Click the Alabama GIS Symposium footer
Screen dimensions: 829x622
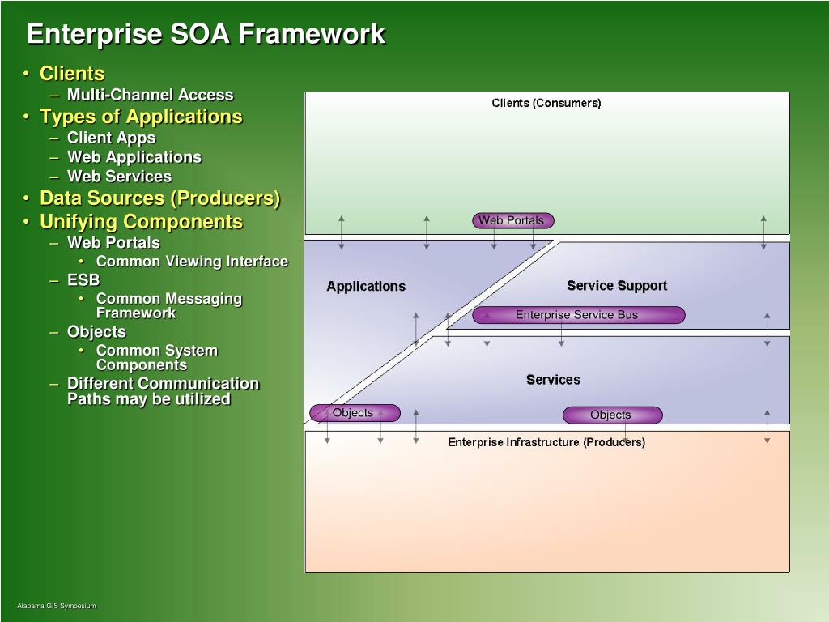pos(57,606)
